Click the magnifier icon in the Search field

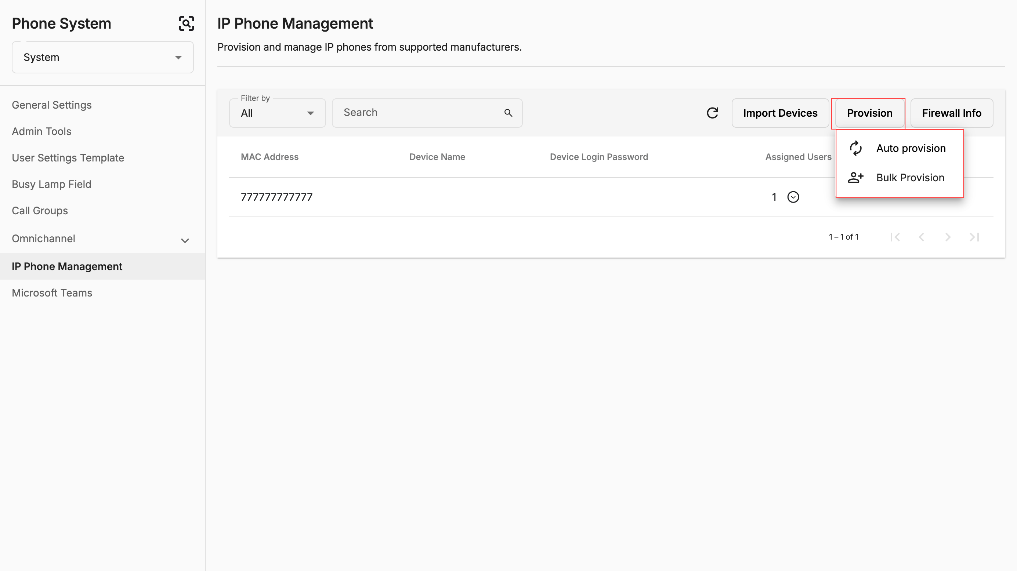[508, 113]
